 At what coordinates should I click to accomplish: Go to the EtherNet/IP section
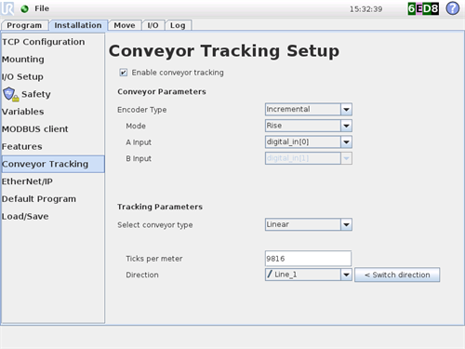(x=27, y=181)
